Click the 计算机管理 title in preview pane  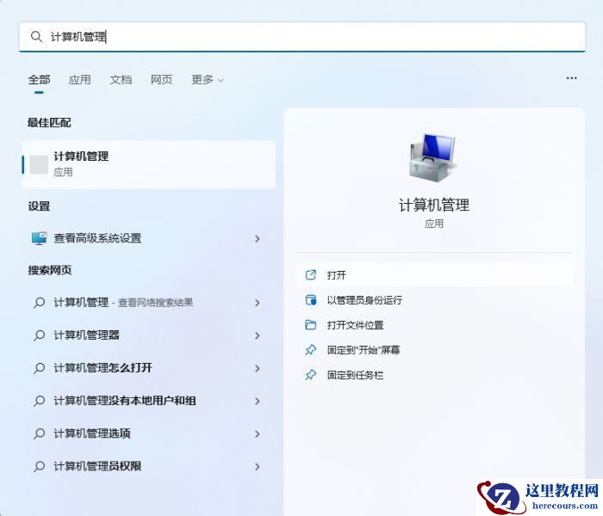click(434, 206)
